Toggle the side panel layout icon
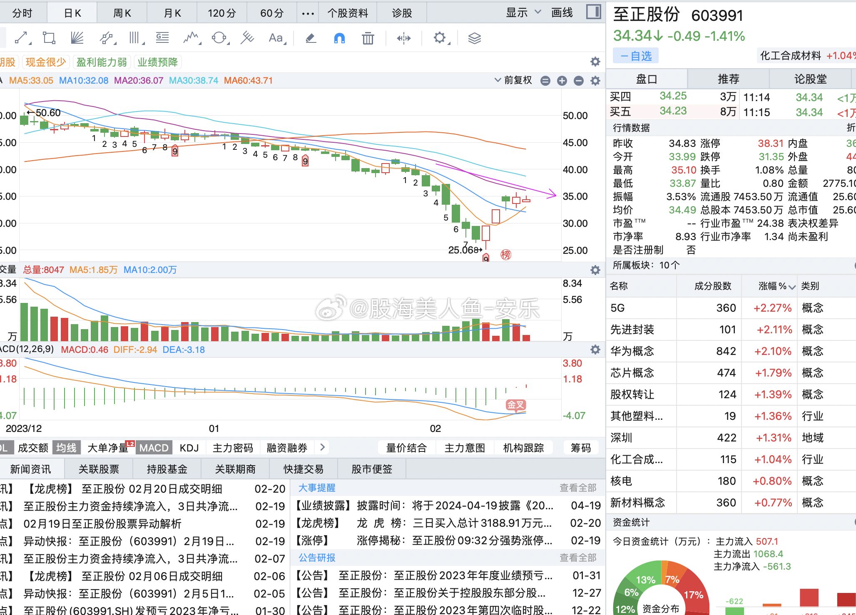Image resolution: width=856 pixels, height=615 pixels. [593, 12]
